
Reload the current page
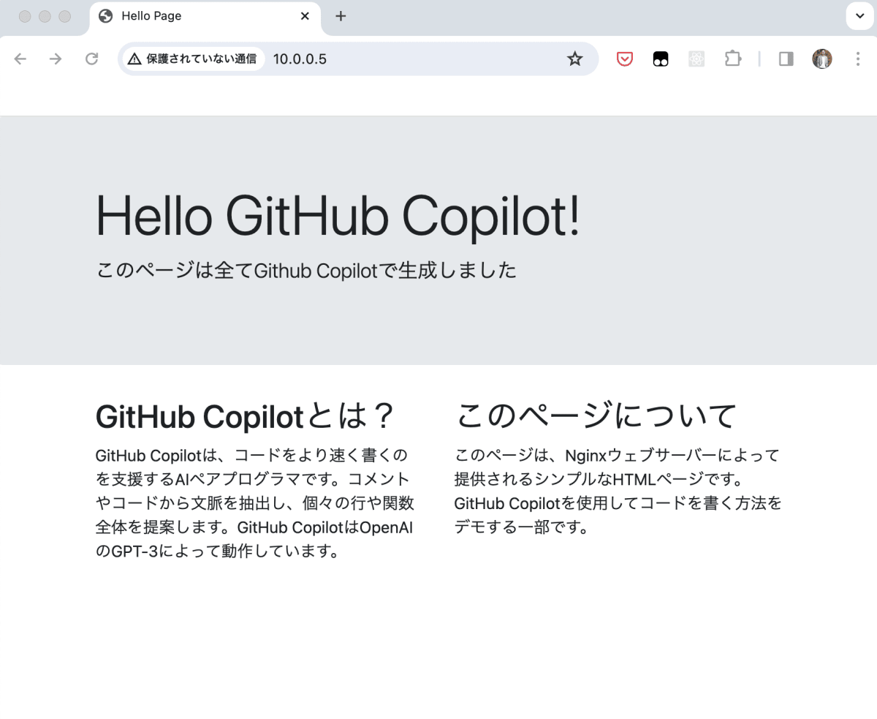click(91, 59)
